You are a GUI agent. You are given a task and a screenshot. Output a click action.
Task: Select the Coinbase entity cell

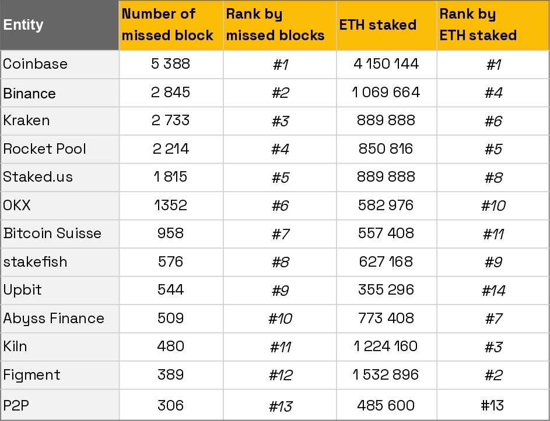click(59, 65)
